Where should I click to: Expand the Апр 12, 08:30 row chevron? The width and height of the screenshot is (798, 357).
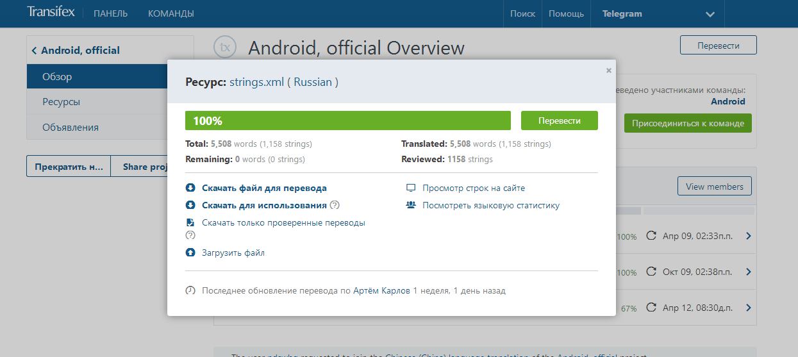click(x=748, y=308)
